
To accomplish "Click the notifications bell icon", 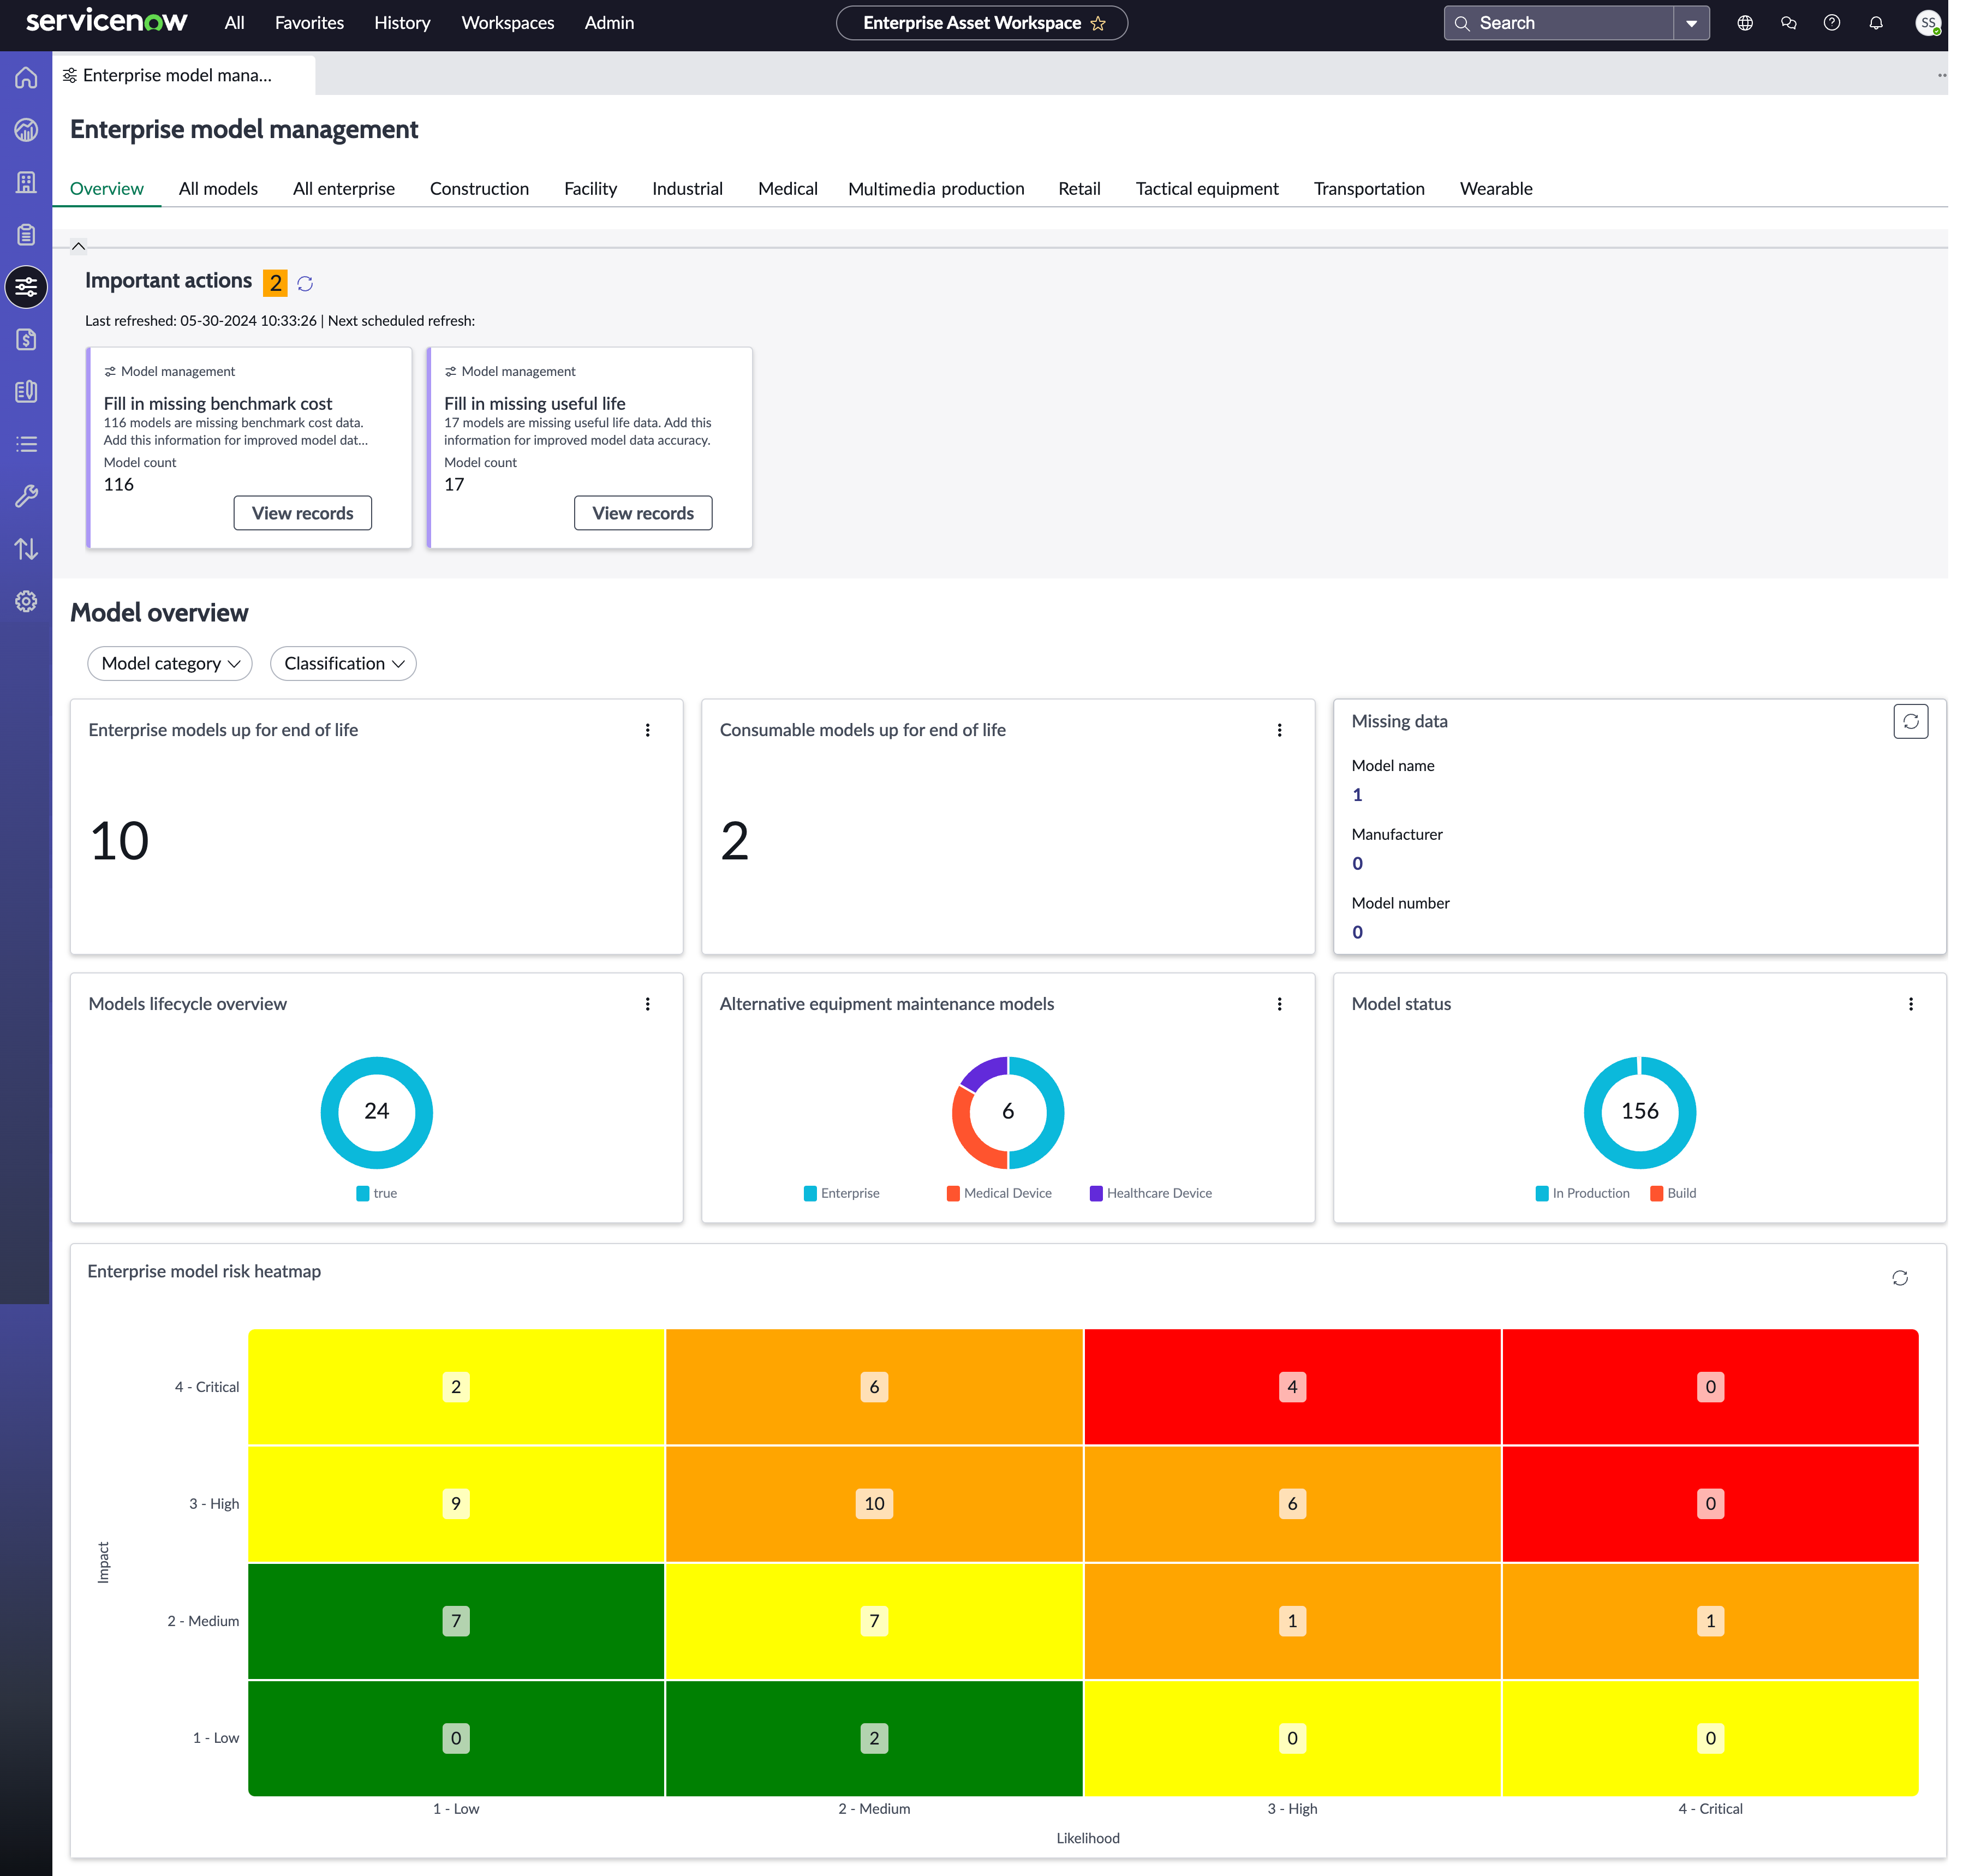I will pyautogui.click(x=1876, y=23).
